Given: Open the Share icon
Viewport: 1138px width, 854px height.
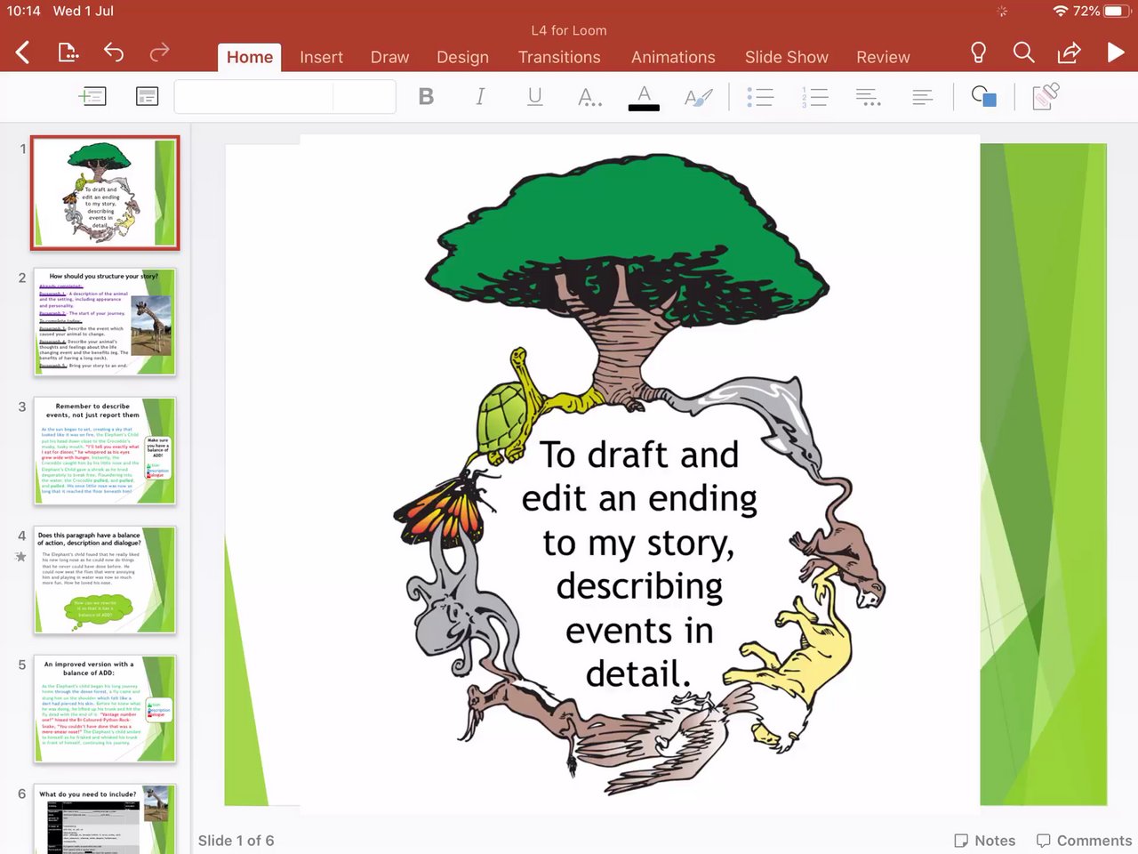Looking at the screenshot, I should [1069, 52].
